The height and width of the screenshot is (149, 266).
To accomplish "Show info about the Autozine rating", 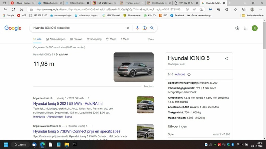I will (x=189, y=74).
